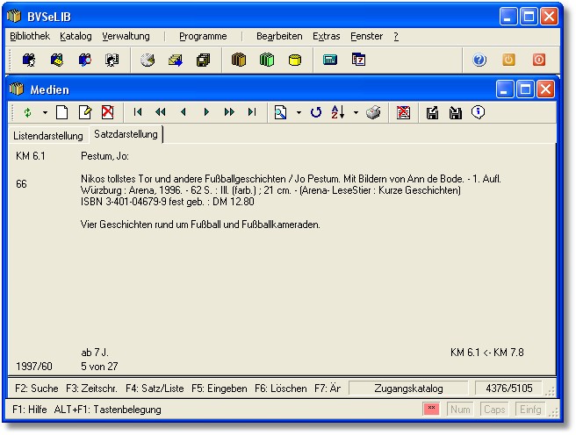Screen dimensions: 576x435
Task: Click the book with yellow note icon
Action: pyautogui.click(x=56, y=60)
